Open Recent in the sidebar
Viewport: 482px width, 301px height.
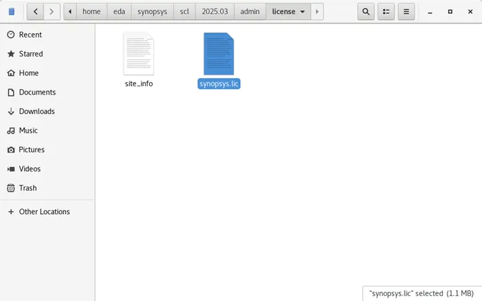pos(48,35)
